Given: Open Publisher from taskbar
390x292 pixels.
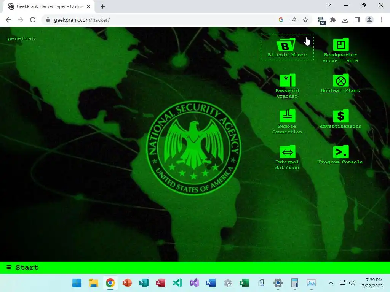Looking at the screenshot, I should 144,283.
